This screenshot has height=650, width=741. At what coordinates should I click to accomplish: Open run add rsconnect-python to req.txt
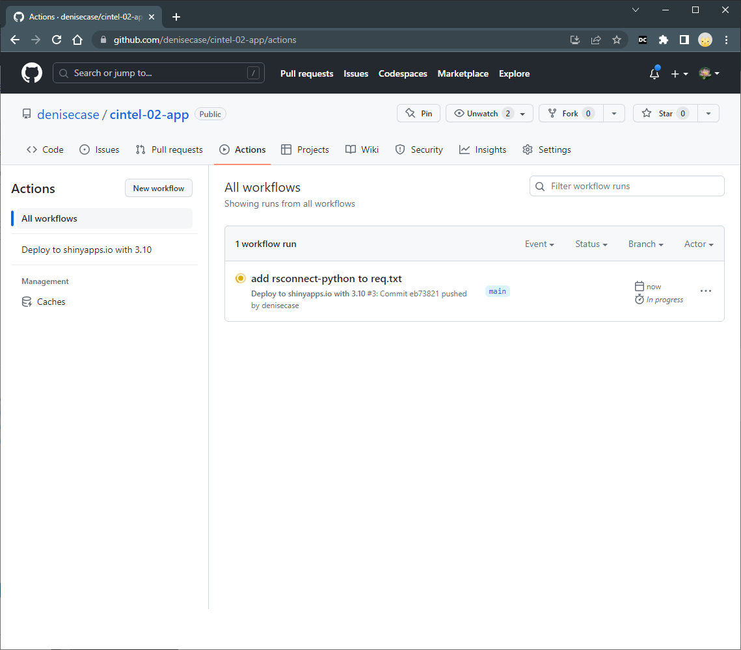coord(327,278)
